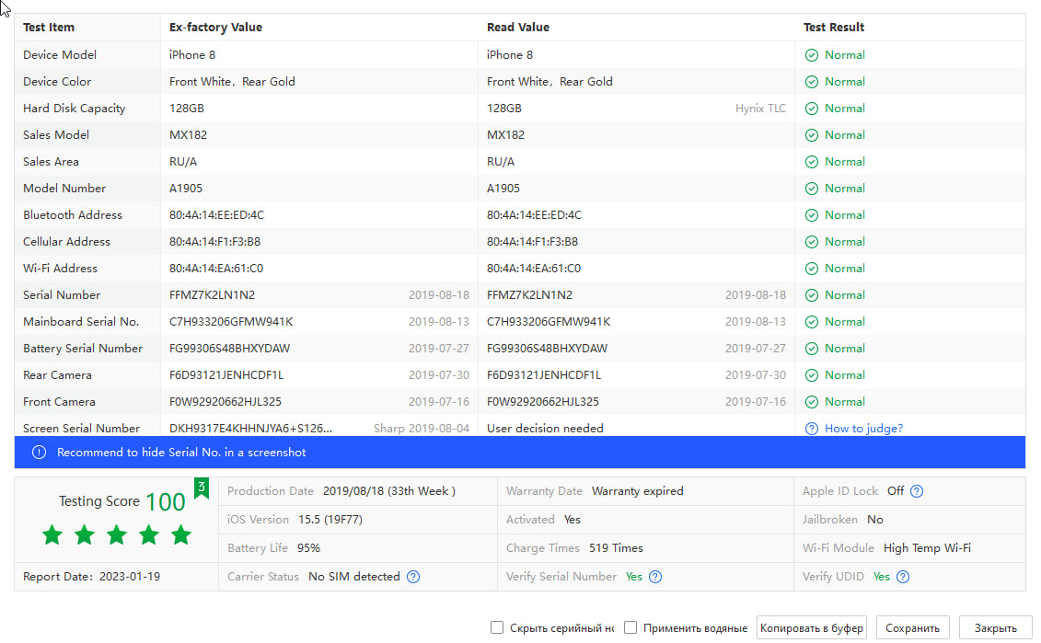Click the Jailbroken No value
The image size is (1041, 643).
click(x=875, y=520)
